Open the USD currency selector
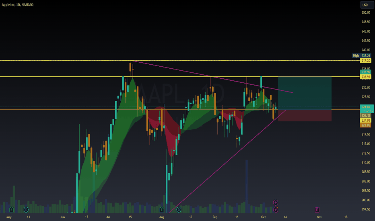This screenshot has width=375, height=221. point(367,5)
